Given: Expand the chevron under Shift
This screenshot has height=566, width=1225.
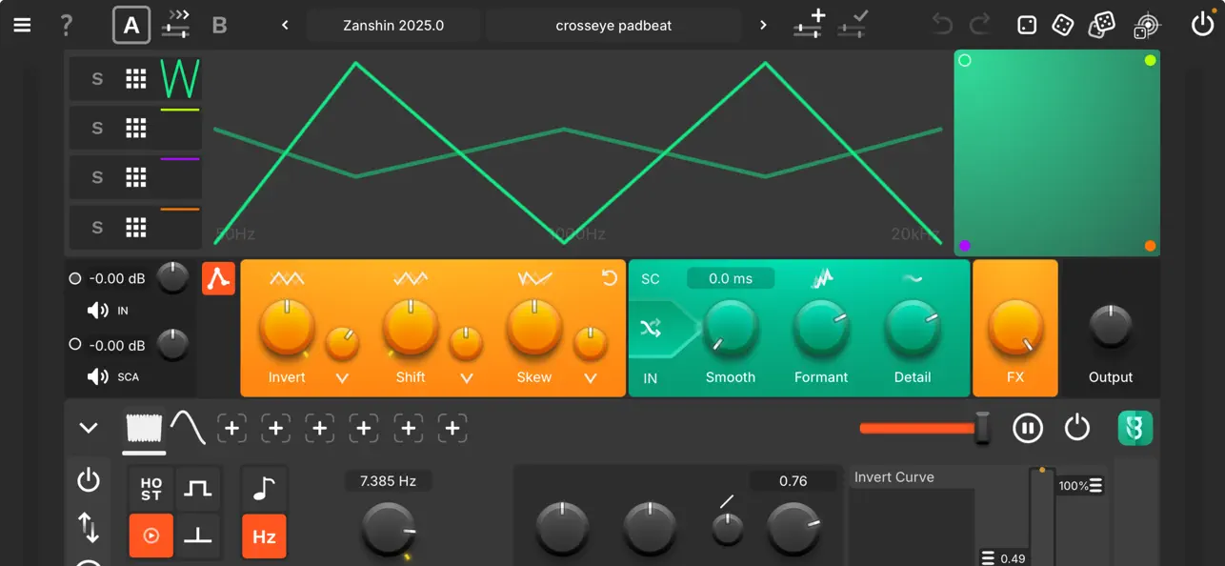Looking at the screenshot, I should point(467,378).
